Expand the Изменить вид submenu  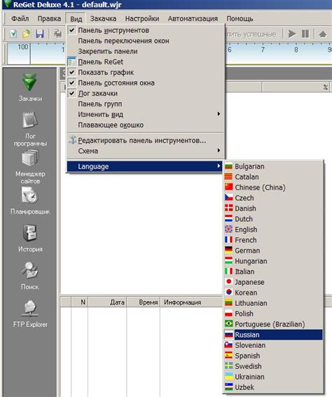146,114
